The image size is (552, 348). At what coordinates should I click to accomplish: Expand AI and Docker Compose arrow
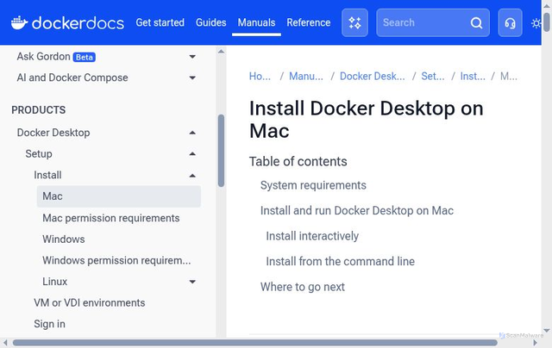click(x=192, y=78)
